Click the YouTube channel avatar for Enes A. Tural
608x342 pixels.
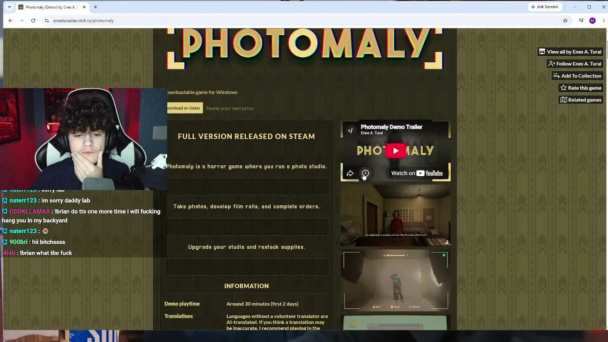(351, 130)
